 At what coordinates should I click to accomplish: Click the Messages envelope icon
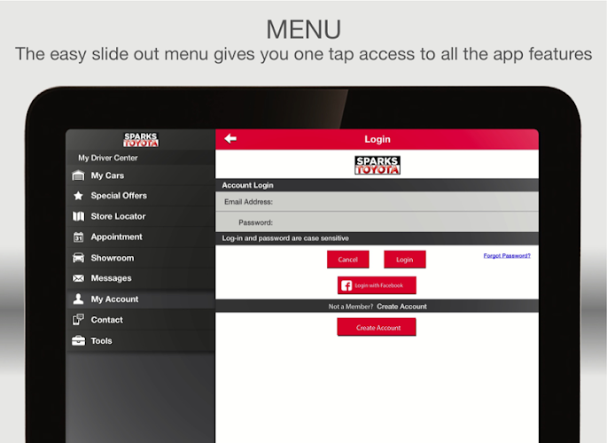[x=78, y=278]
